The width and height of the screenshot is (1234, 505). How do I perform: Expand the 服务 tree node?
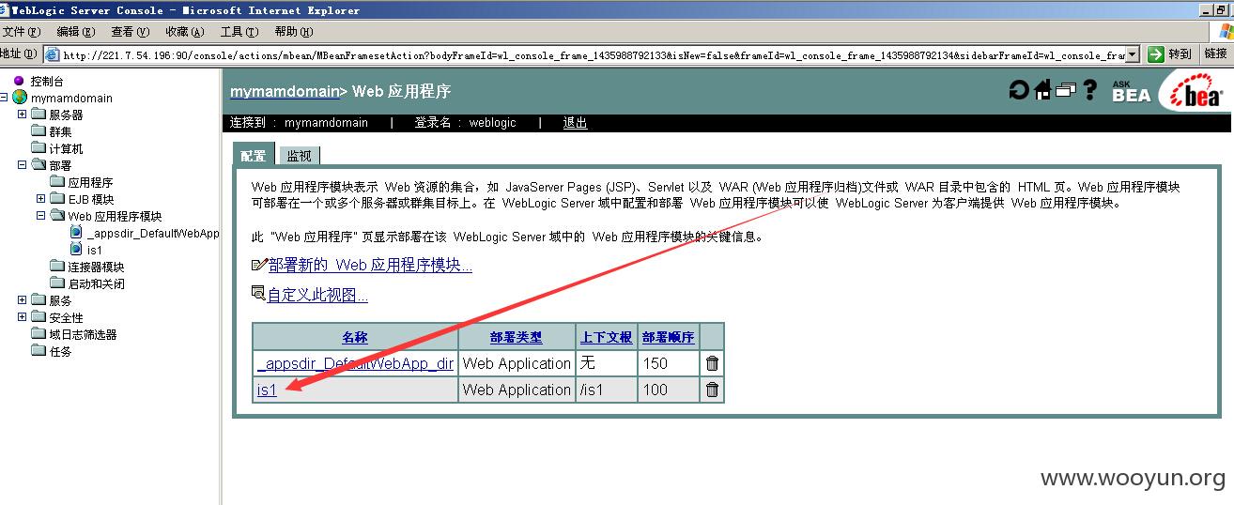click(23, 300)
